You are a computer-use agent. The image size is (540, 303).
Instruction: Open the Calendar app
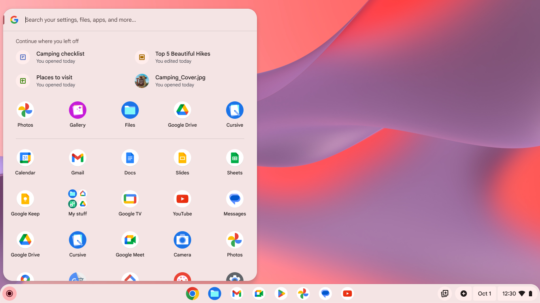click(25, 158)
